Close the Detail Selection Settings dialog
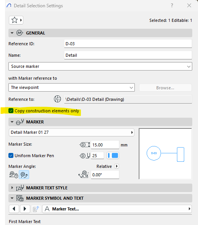The width and height of the screenshot is (198, 225). (189, 5)
